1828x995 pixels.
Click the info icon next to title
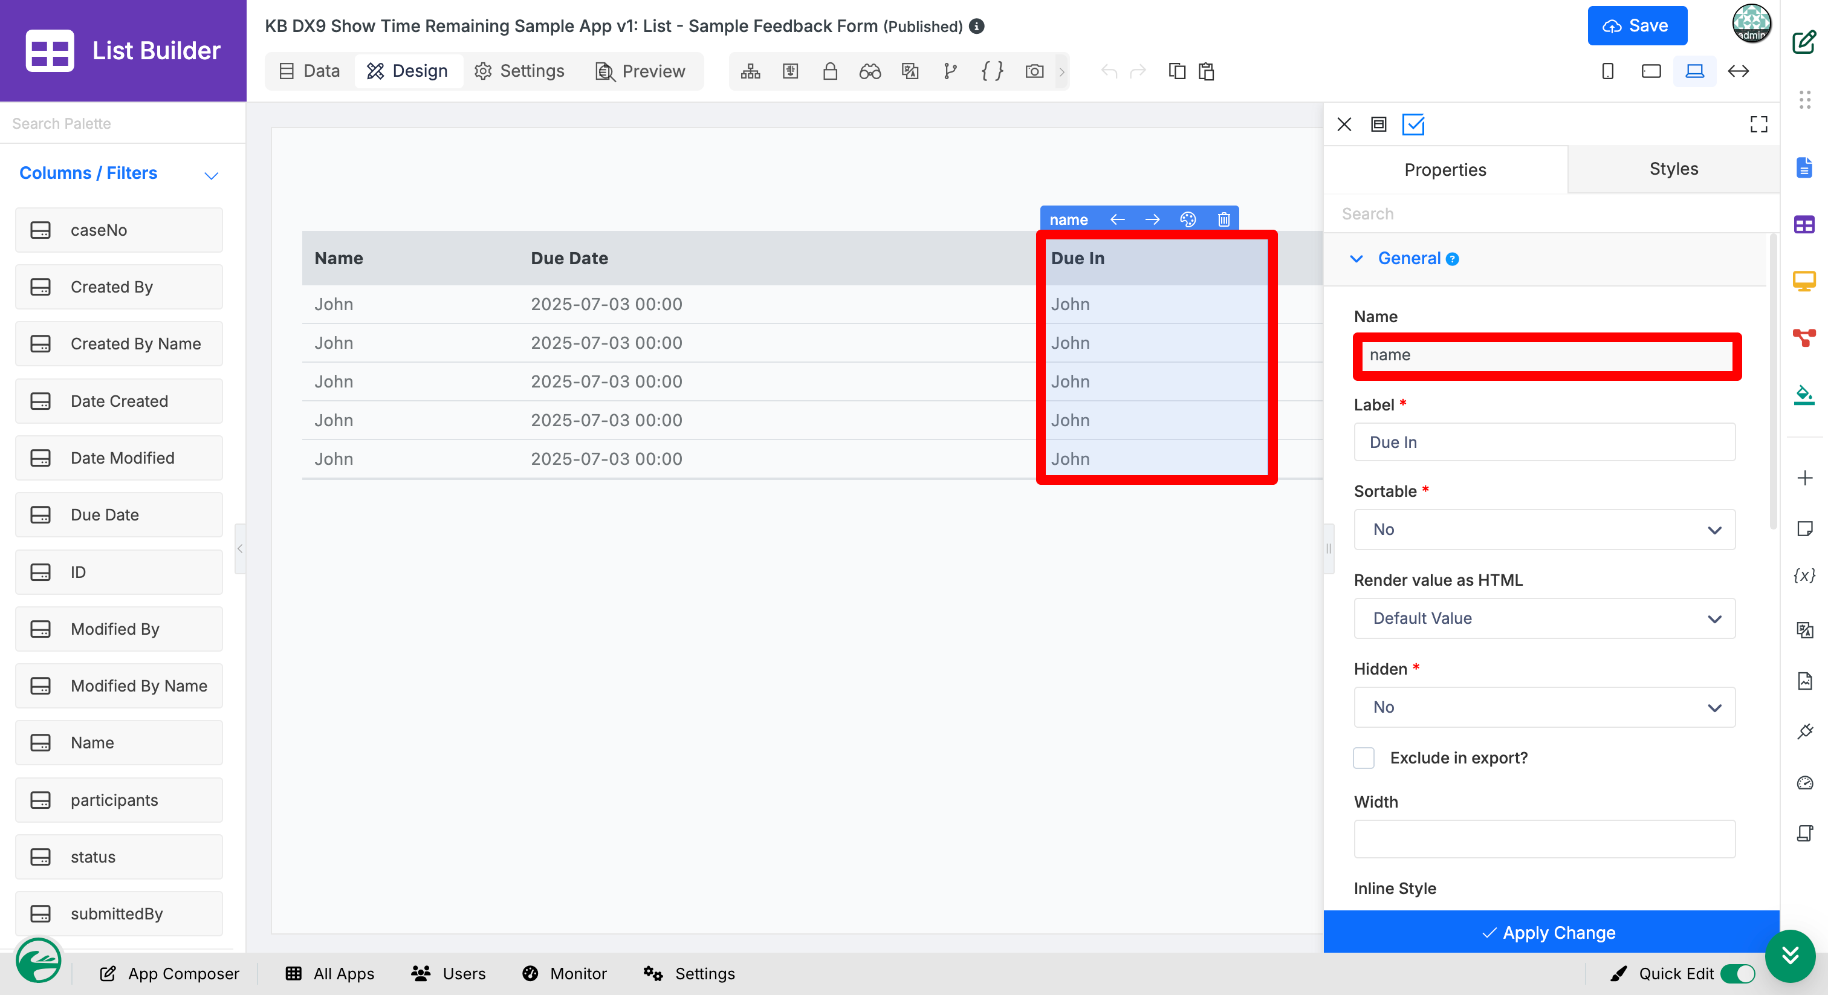[x=977, y=26]
